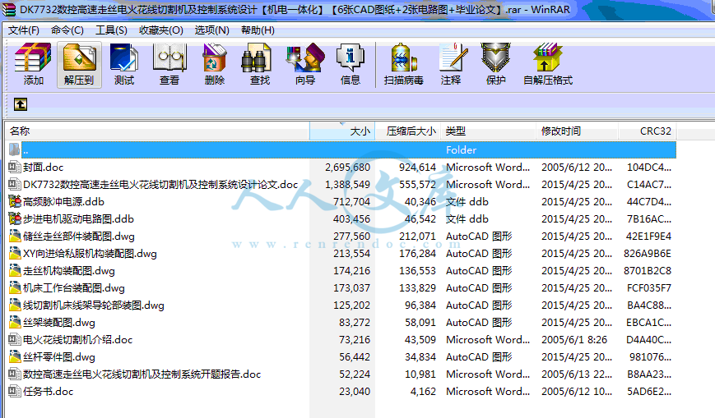Select the file 步进电机驱动电路图.ddb
The height and width of the screenshot is (418, 715).
pyautogui.click(x=78, y=218)
